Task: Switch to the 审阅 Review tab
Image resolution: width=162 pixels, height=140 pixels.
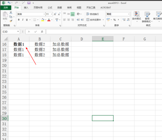Action: tap(69, 8)
